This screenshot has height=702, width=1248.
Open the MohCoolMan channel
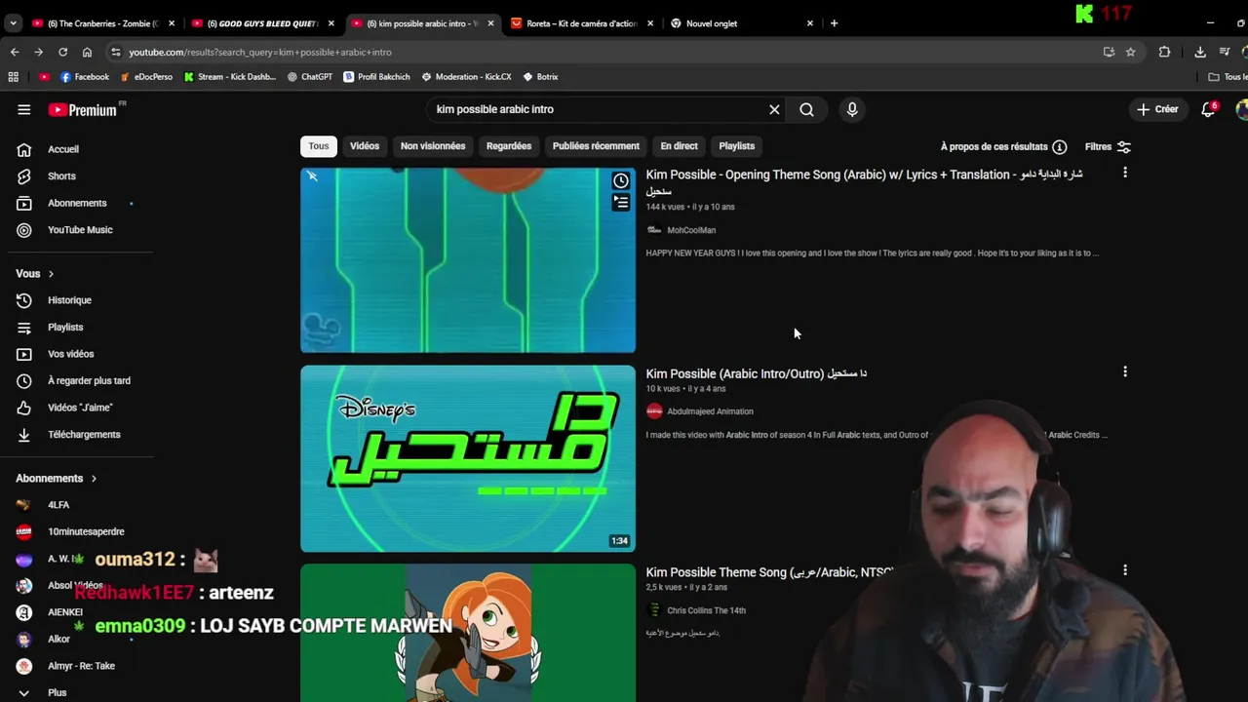[x=691, y=230]
